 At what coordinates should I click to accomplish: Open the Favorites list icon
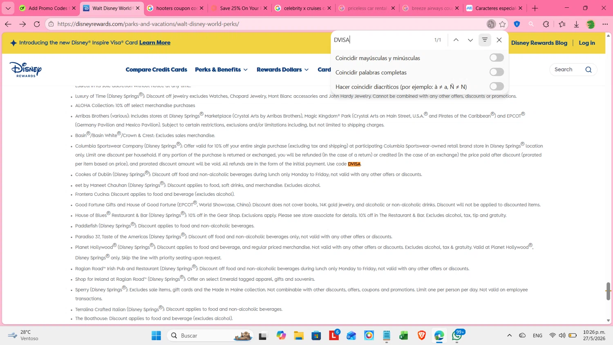(x=562, y=24)
